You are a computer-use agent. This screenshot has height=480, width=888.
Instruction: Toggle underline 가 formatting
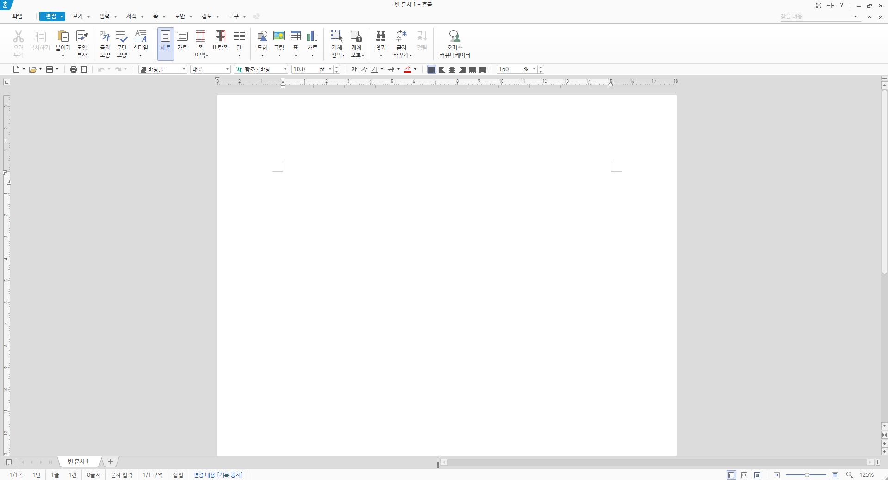pos(374,69)
